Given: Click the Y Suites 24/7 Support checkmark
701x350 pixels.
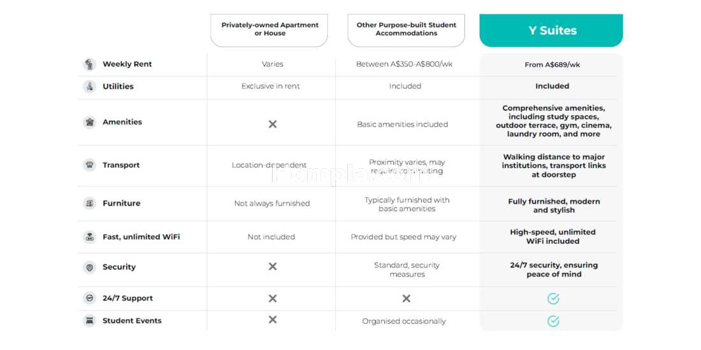Looking at the screenshot, I should click(x=553, y=298).
